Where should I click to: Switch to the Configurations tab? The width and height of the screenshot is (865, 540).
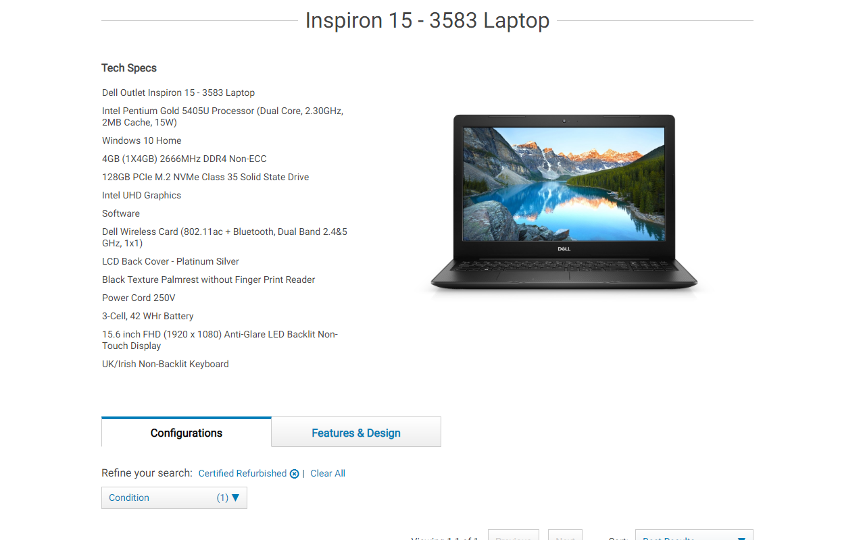click(x=187, y=432)
